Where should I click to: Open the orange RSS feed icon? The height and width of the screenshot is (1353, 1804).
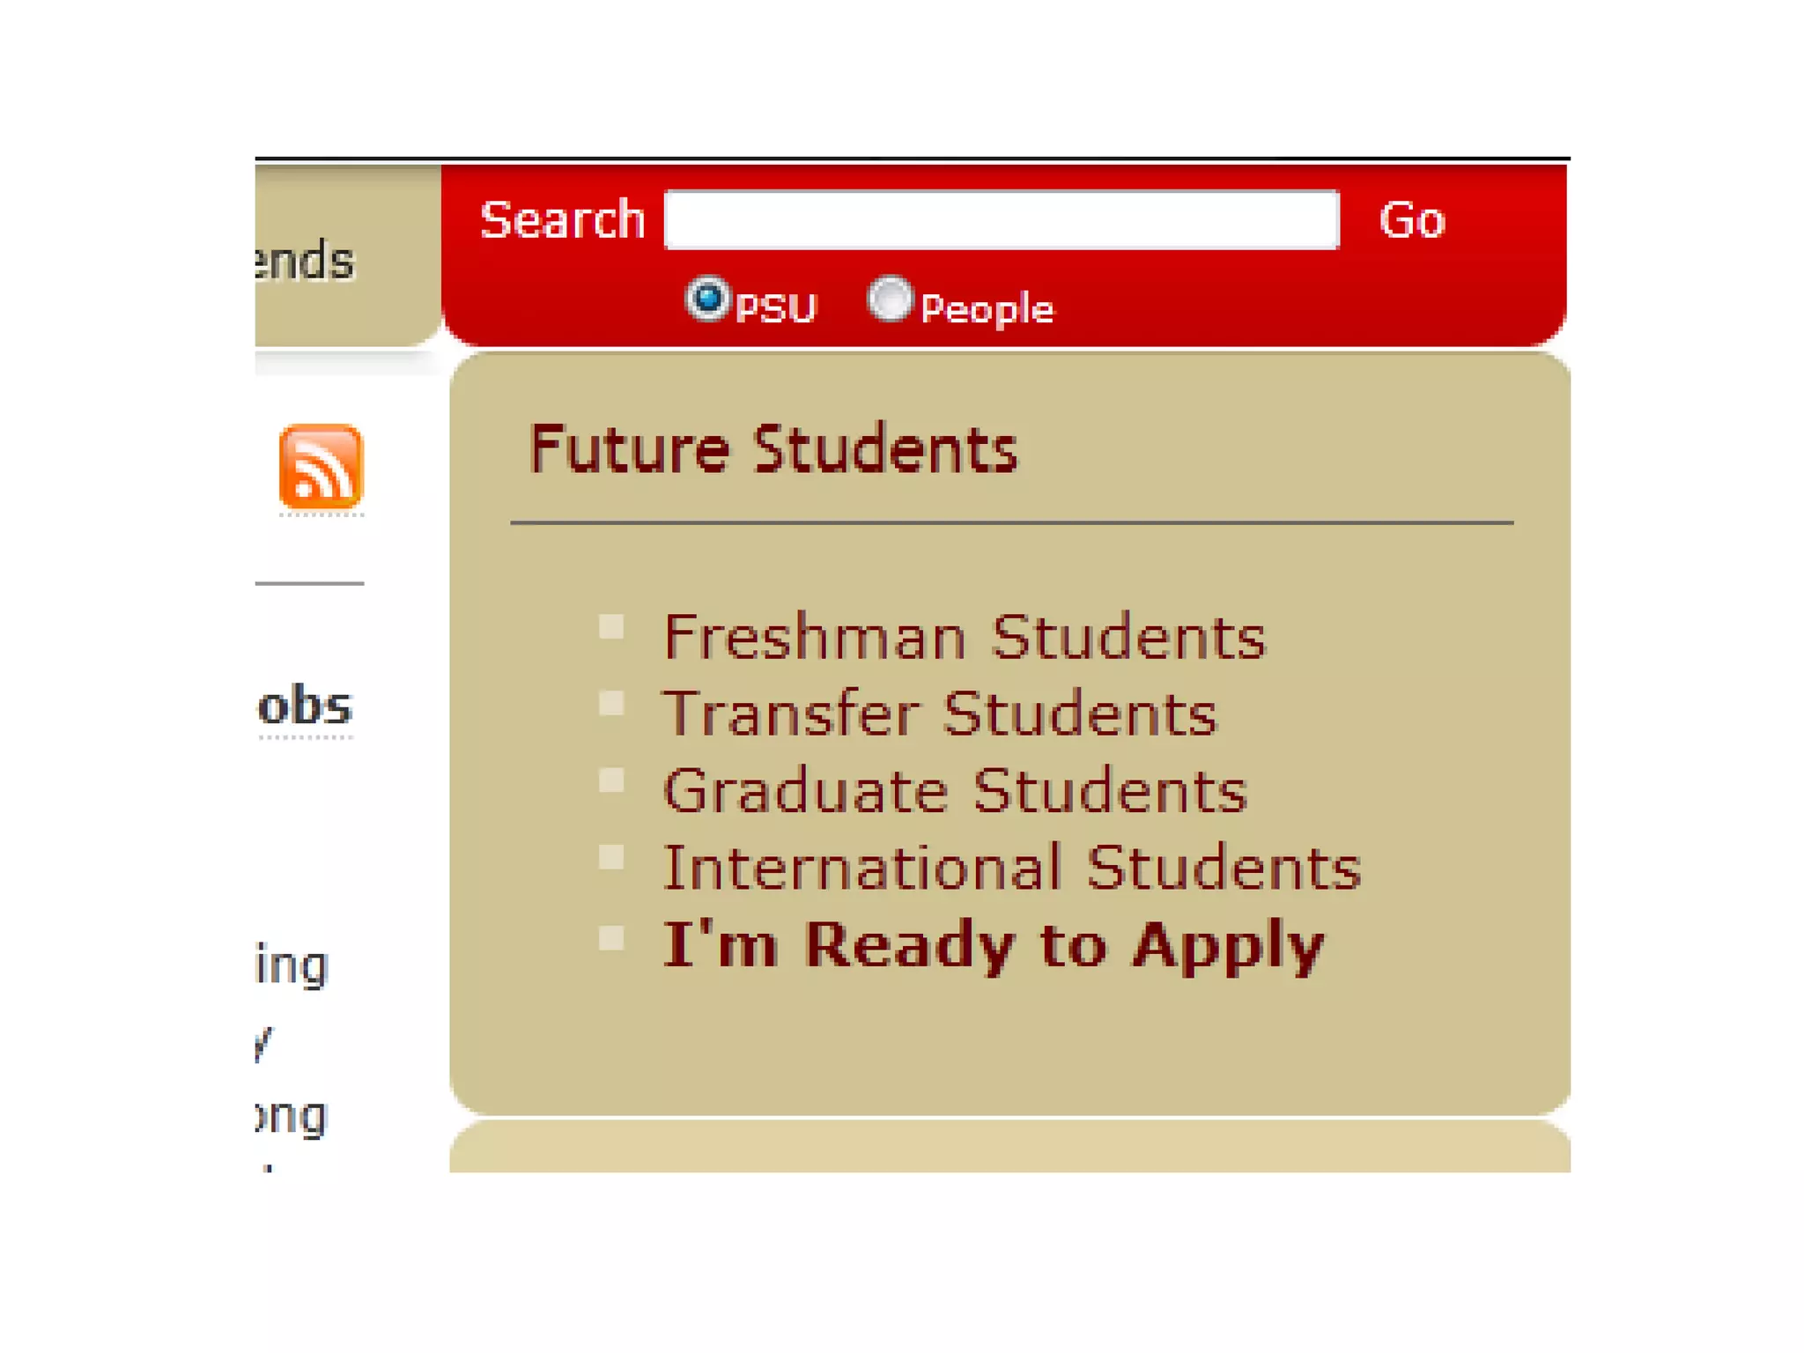(321, 466)
